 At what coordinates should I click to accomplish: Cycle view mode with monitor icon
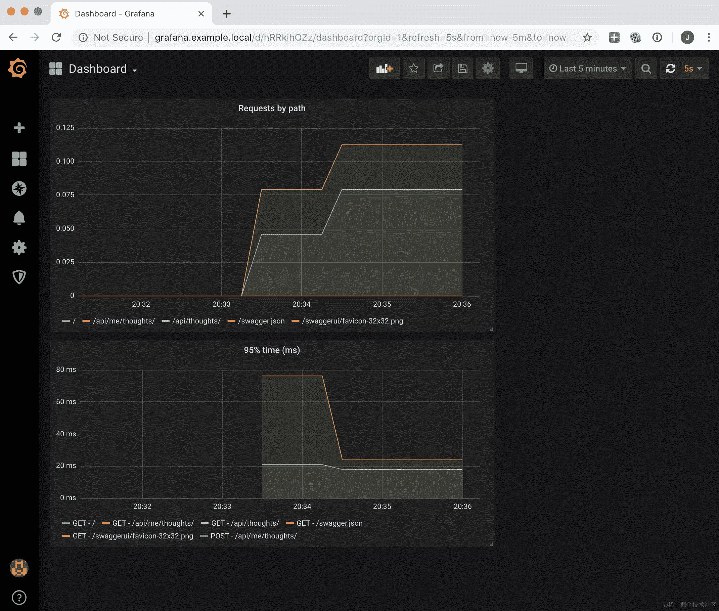(521, 68)
